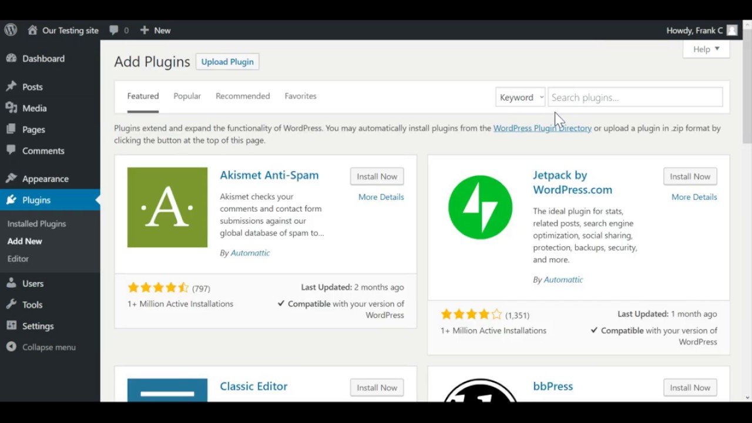The height and width of the screenshot is (423, 752).
Task: Click the Comments bubble icon in sidebar
Action: pyautogui.click(x=11, y=150)
